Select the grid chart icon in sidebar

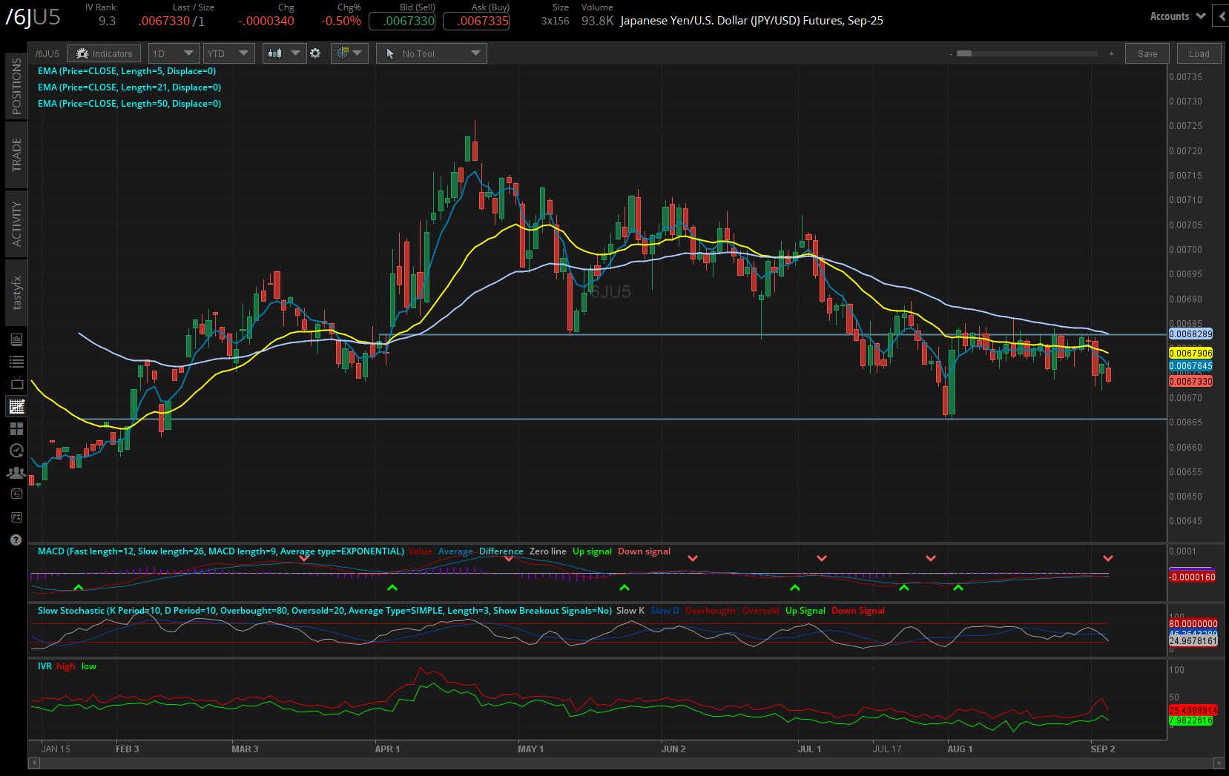[16, 406]
